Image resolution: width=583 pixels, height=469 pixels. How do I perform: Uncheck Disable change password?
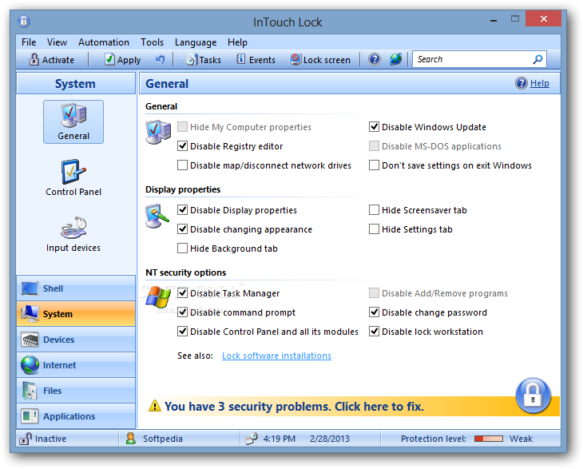click(374, 312)
